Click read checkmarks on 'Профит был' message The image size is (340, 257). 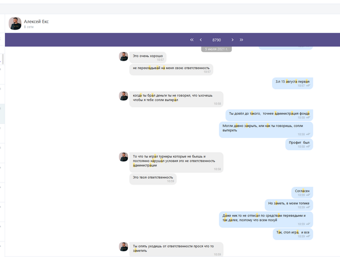coord(308,147)
